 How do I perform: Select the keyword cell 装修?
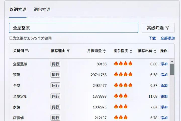[x=17, y=75]
